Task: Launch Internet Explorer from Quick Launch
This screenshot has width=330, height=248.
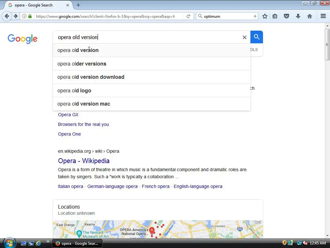Action: point(38,243)
